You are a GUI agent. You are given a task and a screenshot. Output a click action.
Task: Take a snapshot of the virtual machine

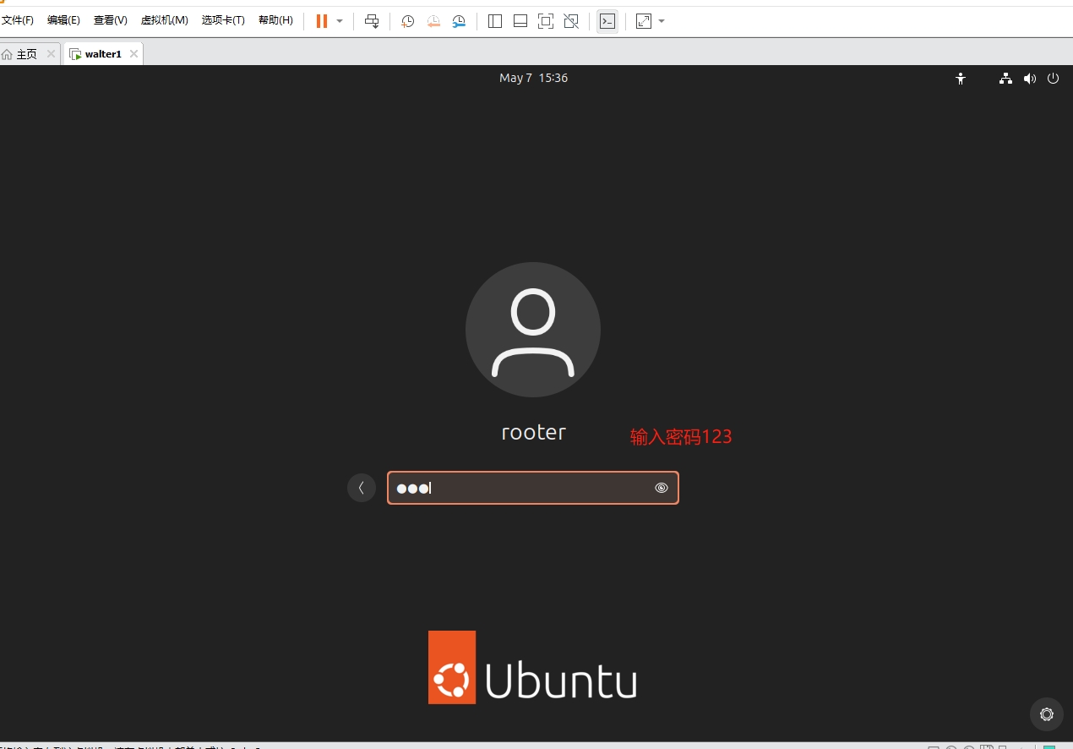[407, 21]
